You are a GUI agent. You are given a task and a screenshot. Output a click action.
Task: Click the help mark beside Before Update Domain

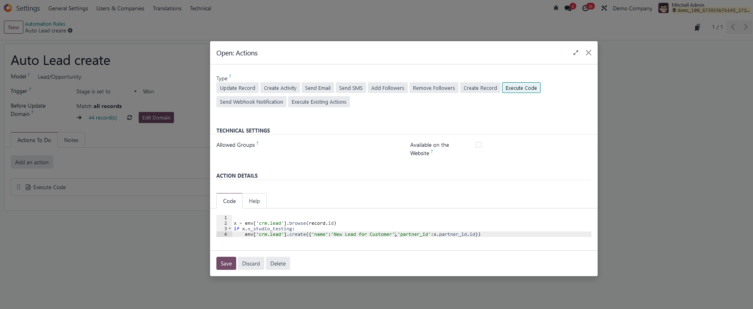[x=32, y=112]
